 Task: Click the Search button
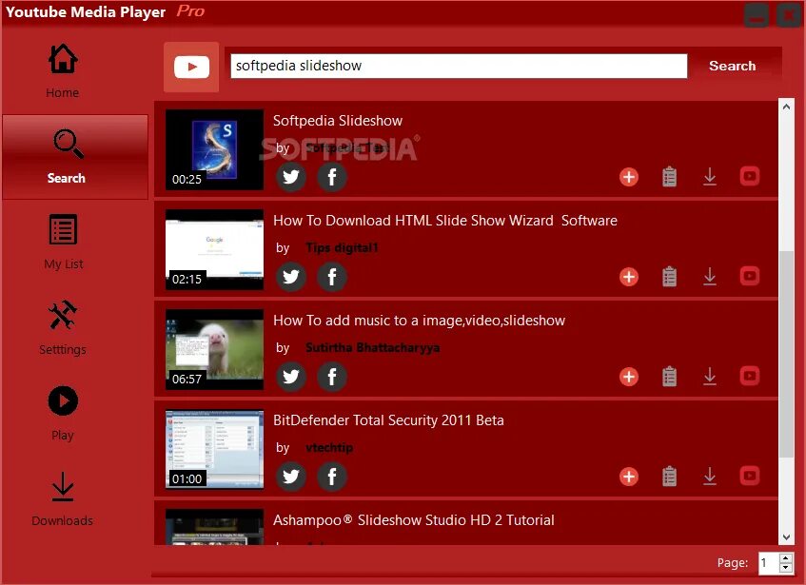click(x=732, y=66)
